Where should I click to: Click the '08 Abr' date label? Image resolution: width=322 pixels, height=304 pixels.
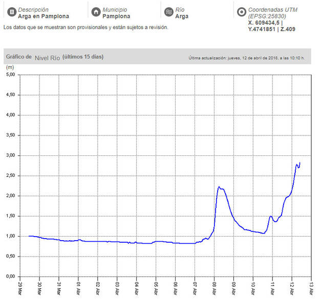click(214, 288)
